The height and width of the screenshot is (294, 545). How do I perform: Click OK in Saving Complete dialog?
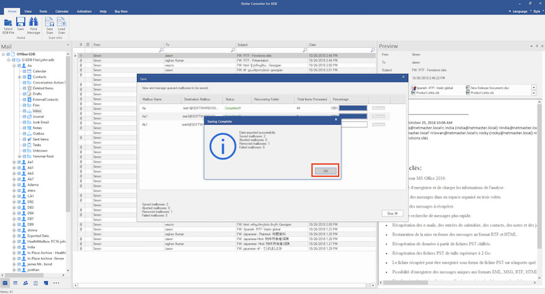[326, 171]
